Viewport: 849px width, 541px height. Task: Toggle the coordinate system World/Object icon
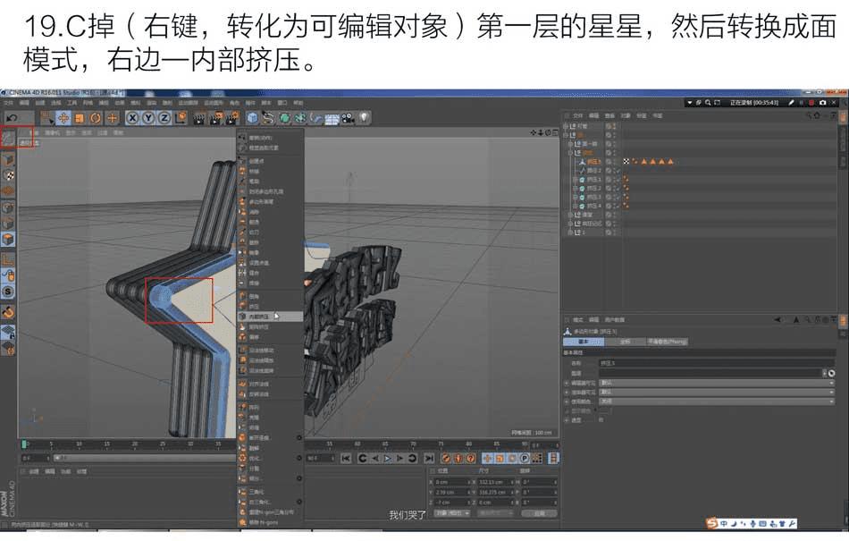click(181, 117)
